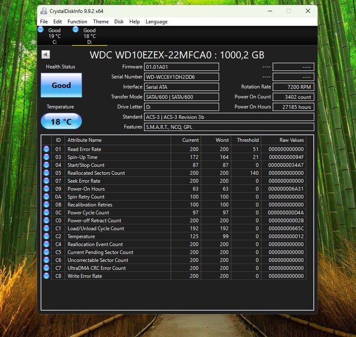
Task: Open the File menu
Action: (44, 22)
